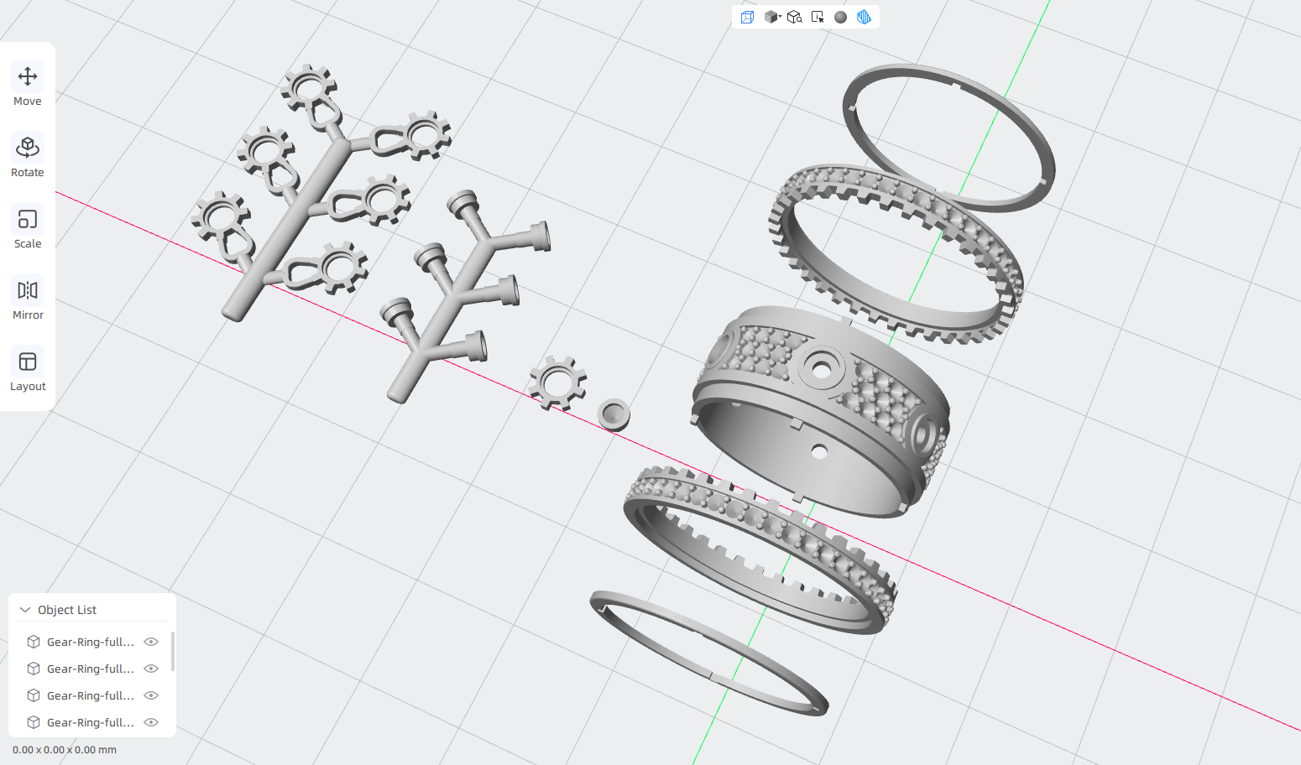This screenshot has height=765, width=1301.
Task: Click the cube with magnifier inspect icon
Action: pyautogui.click(x=795, y=17)
